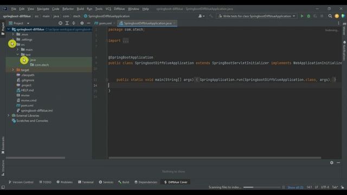Click the tool windows quick access icon
This screenshot has width=347, height=195.
tap(3, 187)
